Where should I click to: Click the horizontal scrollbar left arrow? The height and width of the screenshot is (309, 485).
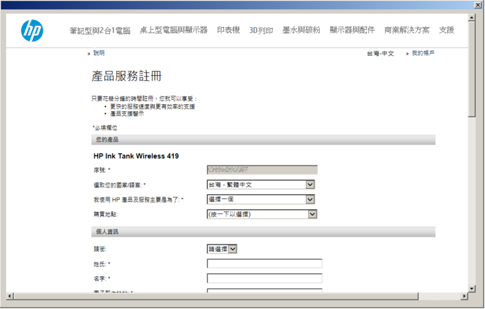pos(9,296)
